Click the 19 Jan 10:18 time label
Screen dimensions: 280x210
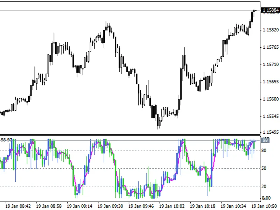pyautogui.click(x=202, y=206)
